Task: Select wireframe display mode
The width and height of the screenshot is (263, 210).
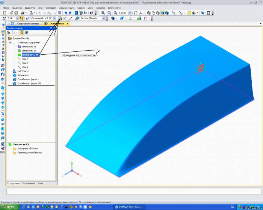Action: point(149,13)
